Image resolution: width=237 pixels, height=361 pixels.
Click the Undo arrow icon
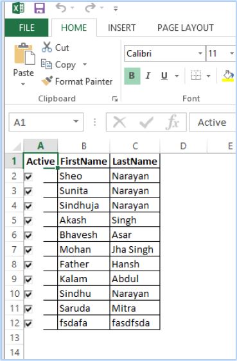(x=61, y=8)
